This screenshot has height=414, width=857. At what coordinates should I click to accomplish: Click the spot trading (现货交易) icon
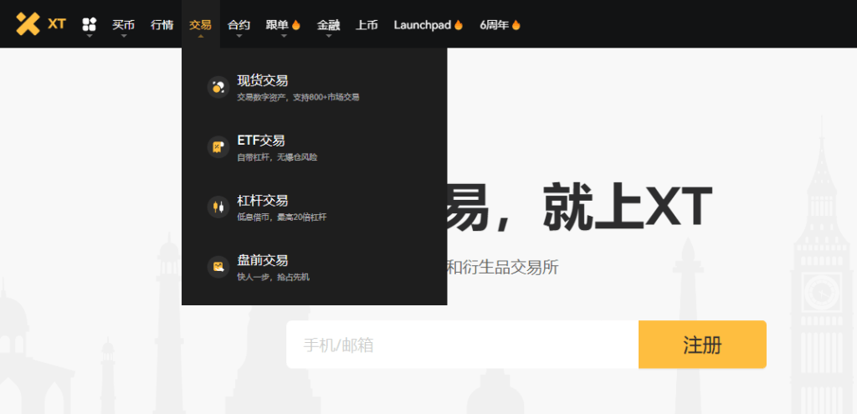pyautogui.click(x=218, y=86)
